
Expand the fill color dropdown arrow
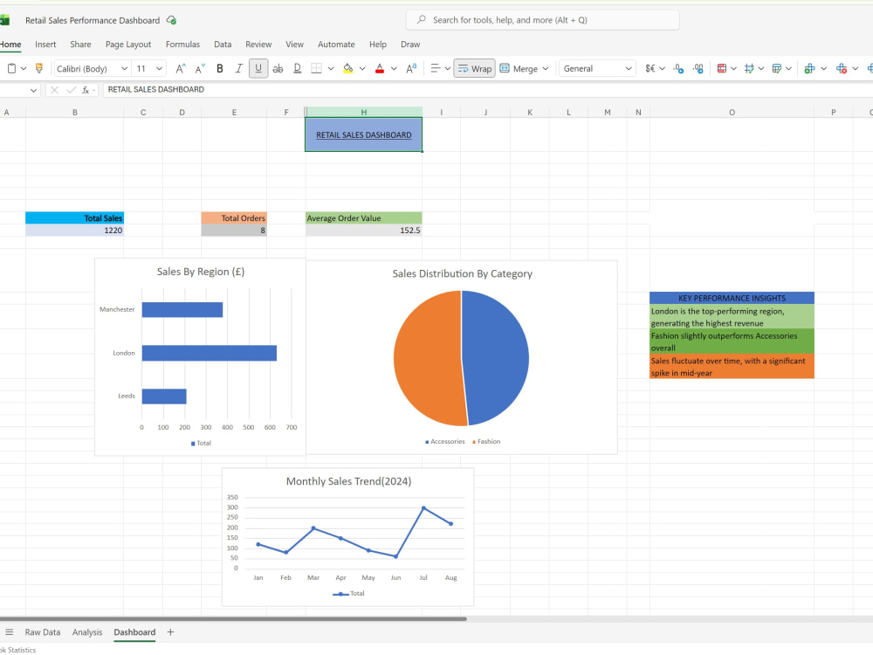(362, 68)
